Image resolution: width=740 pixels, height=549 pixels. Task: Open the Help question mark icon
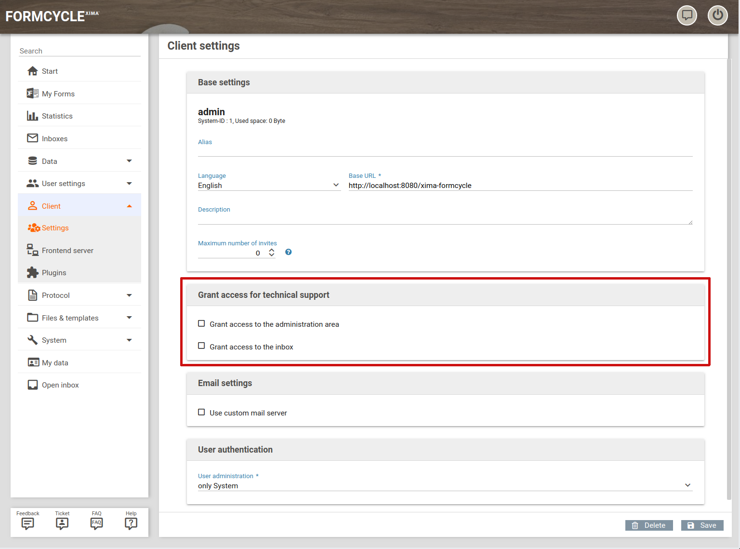coord(131,523)
